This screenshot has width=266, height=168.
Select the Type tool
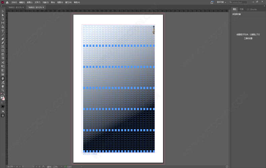coord(3,31)
